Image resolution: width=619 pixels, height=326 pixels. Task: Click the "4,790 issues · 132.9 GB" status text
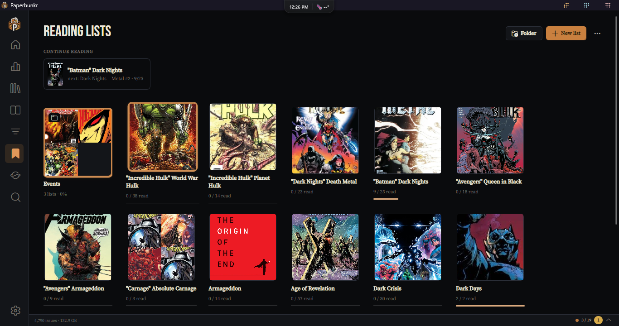[x=56, y=321]
